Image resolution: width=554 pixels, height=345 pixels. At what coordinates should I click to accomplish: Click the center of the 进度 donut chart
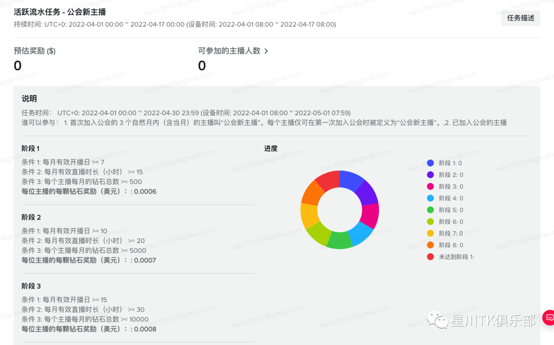[x=340, y=210]
